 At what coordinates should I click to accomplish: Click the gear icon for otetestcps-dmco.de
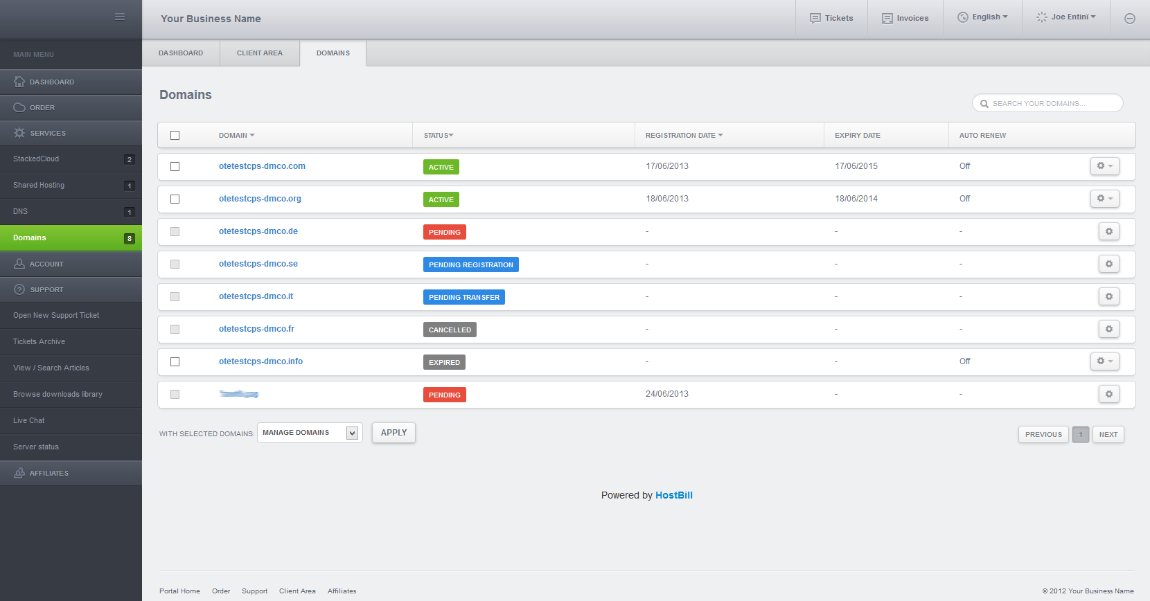pyautogui.click(x=1108, y=231)
